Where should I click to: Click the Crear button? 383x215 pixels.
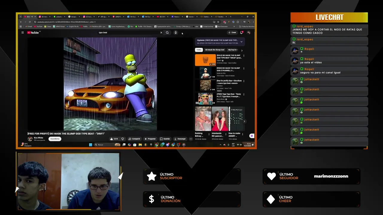(x=232, y=33)
